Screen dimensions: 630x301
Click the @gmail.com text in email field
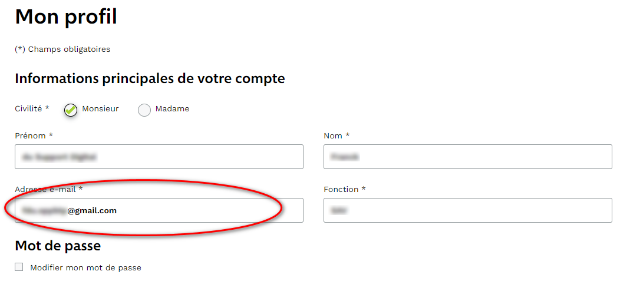[92, 210]
